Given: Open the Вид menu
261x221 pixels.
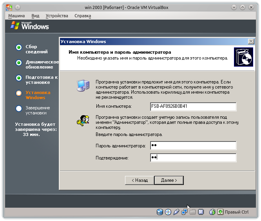Looking at the screenshot, I should coord(35,16).
